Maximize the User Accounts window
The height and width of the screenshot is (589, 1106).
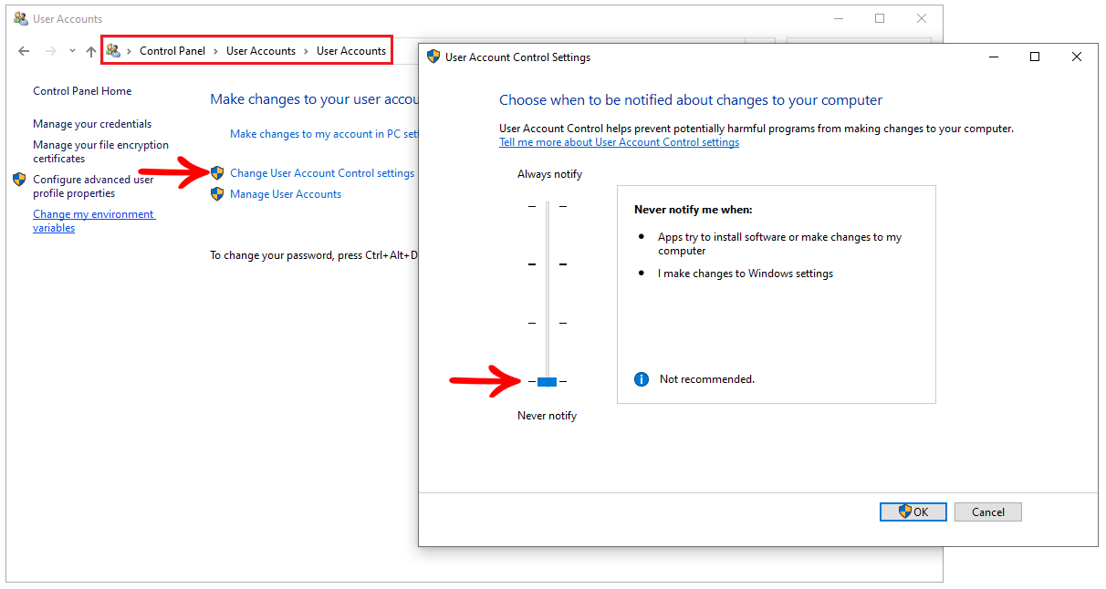[880, 18]
